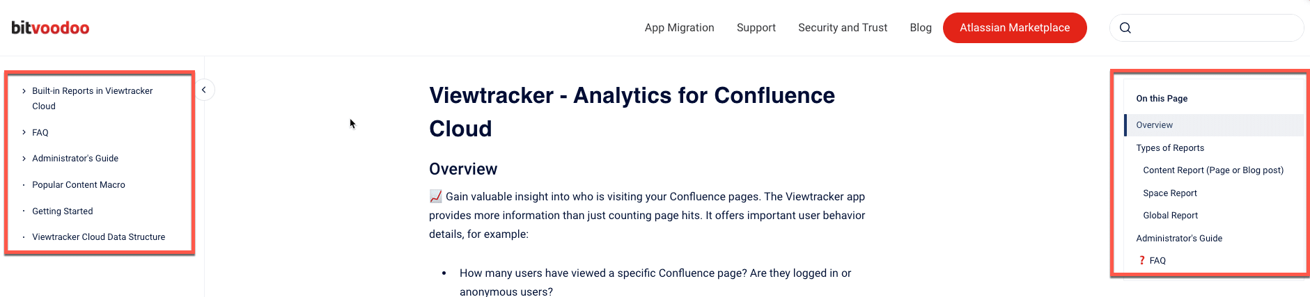1310x297 pixels.
Task: Open App Migration in the top menu
Action: 679,28
